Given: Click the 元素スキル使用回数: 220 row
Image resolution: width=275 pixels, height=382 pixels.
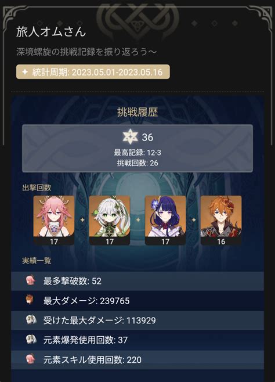Looking at the screenshot, I should (137, 359).
